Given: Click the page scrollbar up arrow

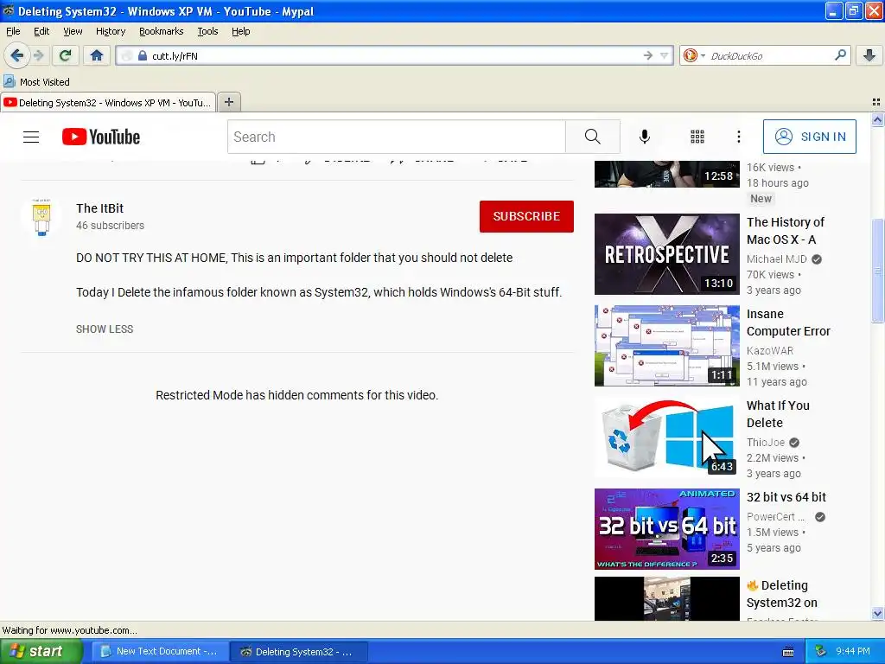Looking at the screenshot, I should point(877,119).
